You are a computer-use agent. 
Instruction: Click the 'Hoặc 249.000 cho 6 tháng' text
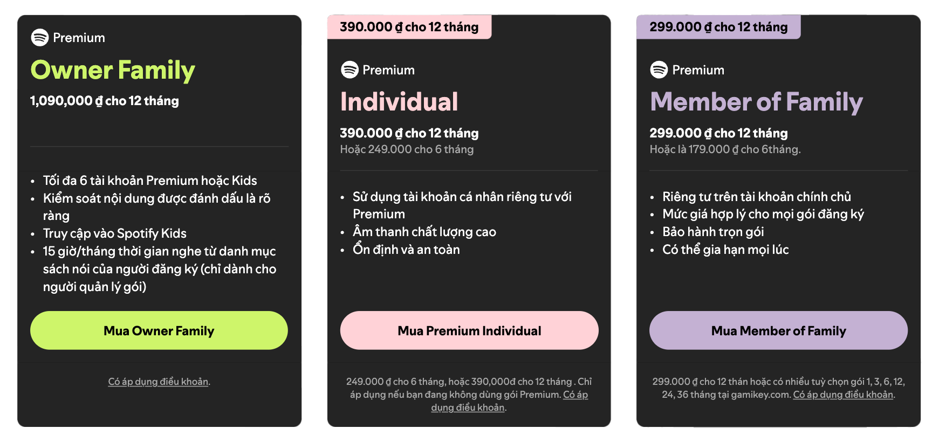click(x=407, y=149)
